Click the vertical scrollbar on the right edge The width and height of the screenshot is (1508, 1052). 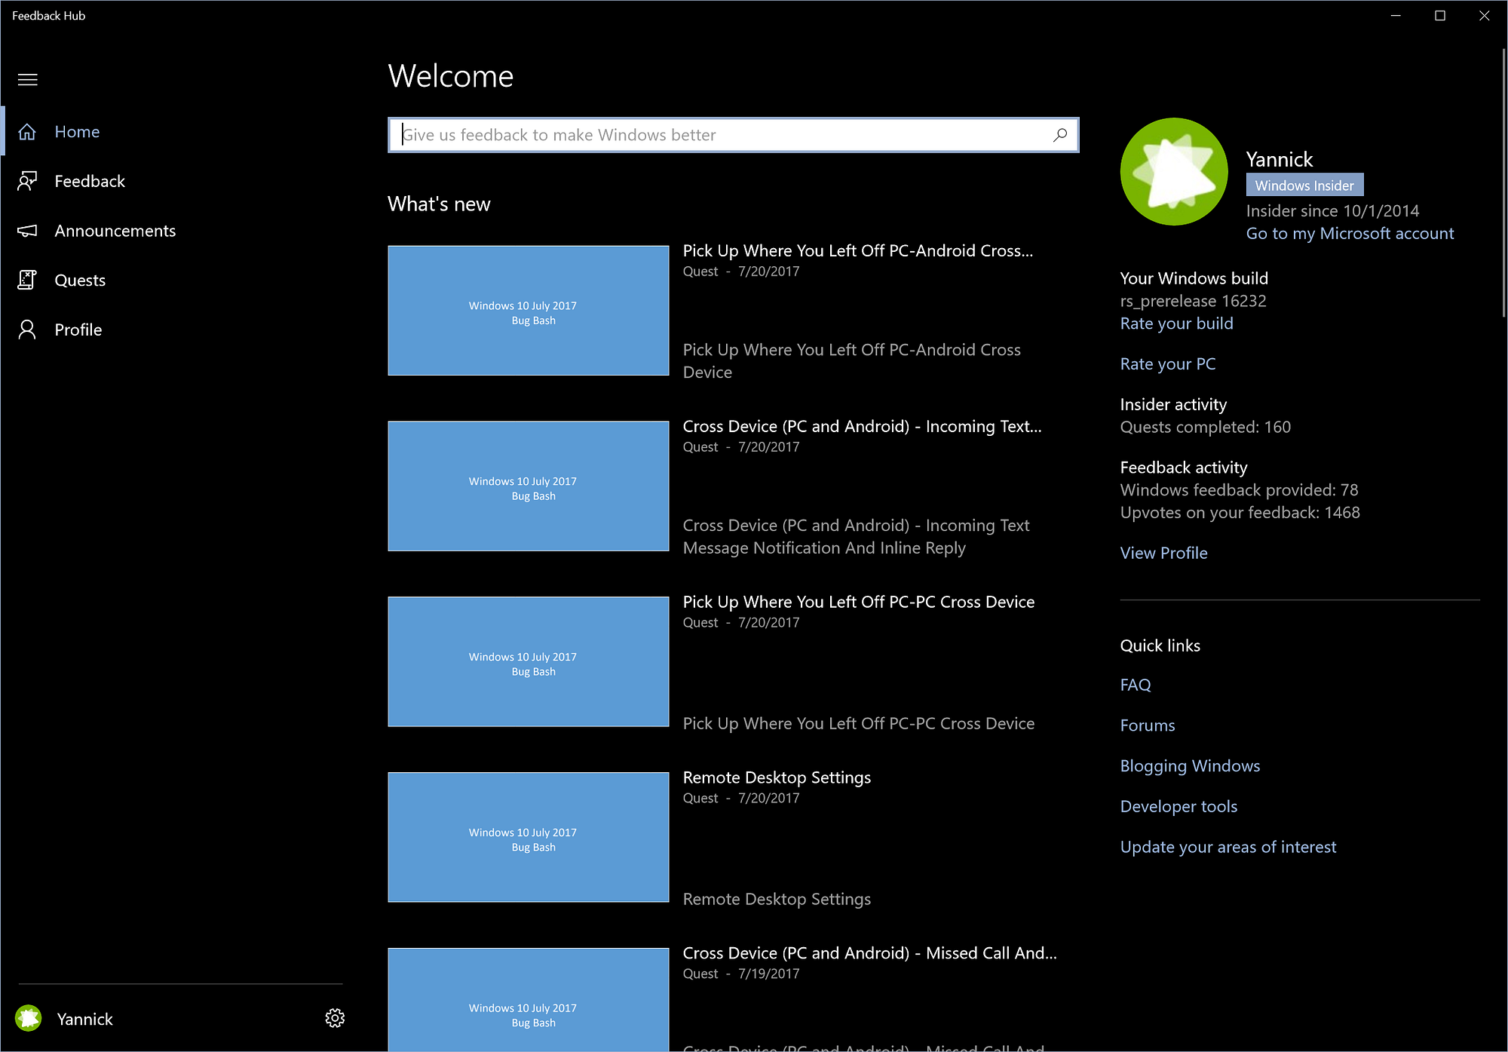(x=1503, y=181)
